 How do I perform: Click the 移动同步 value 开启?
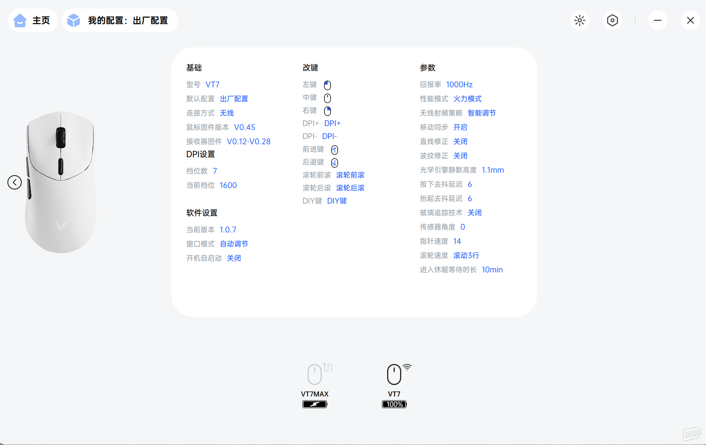[460, 127]
